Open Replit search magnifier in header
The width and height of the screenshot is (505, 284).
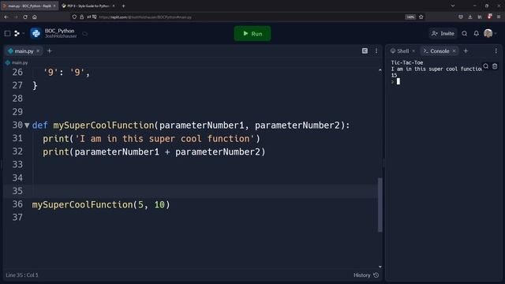point(465,33)
